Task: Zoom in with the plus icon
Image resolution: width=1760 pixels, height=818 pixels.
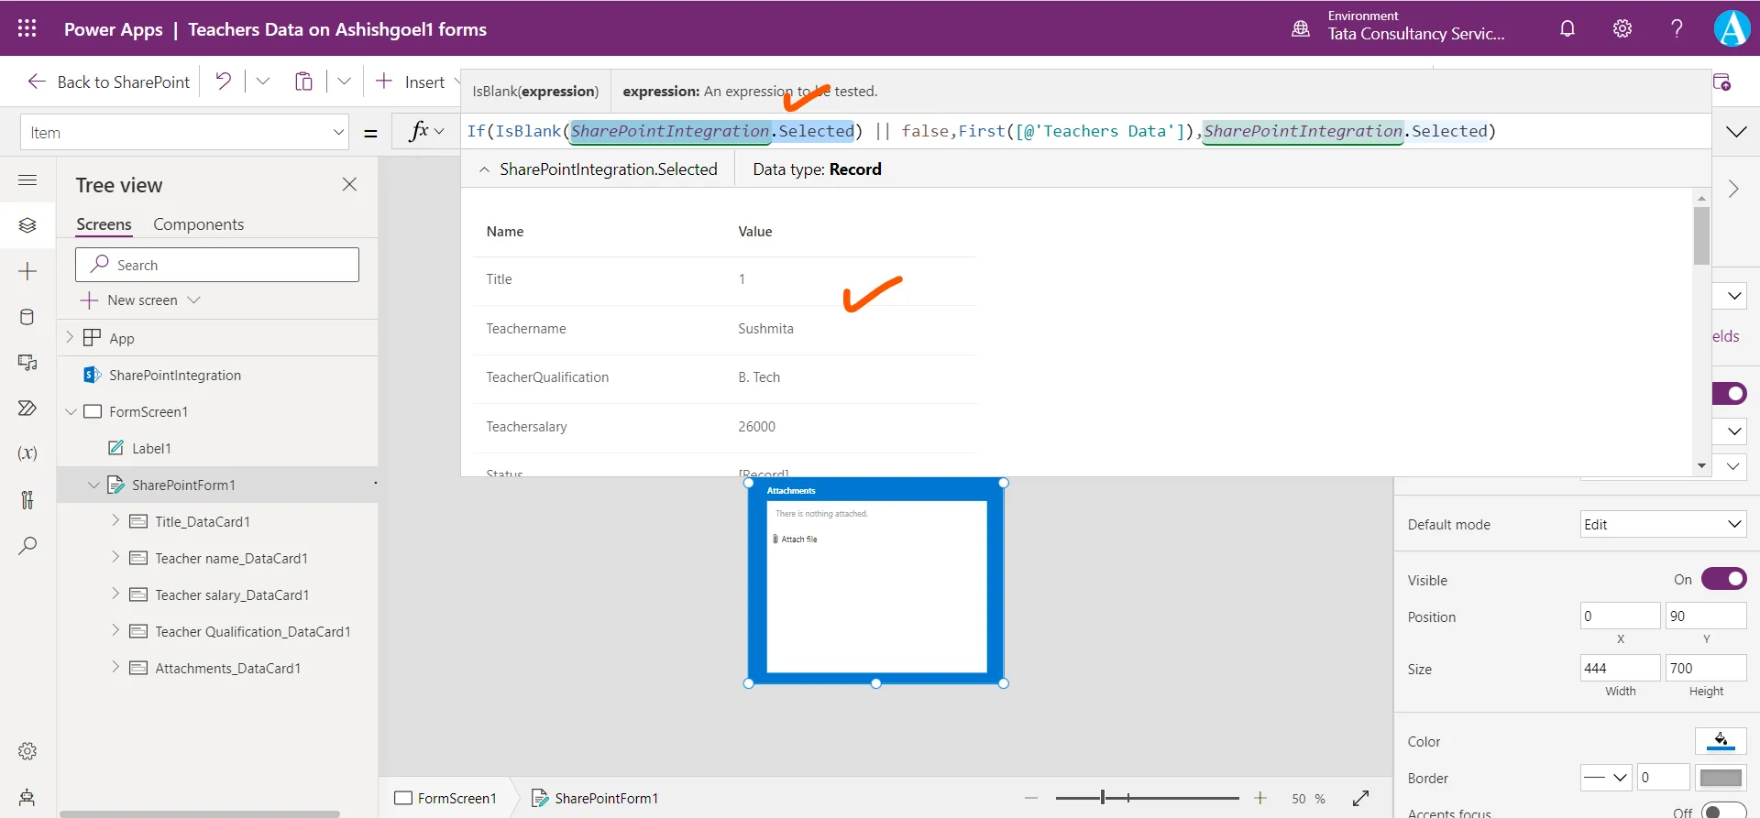Action: pos(1260,798)
